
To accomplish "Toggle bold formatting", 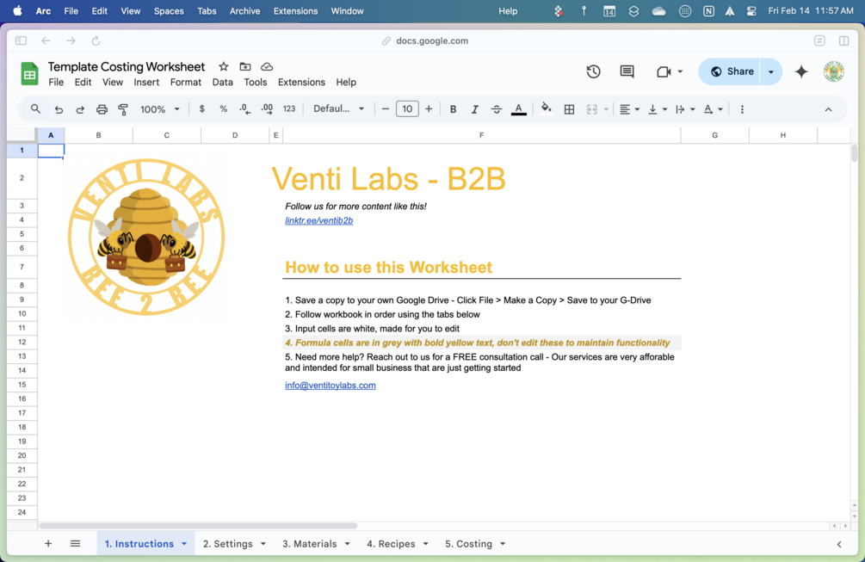I will (453, 109).
